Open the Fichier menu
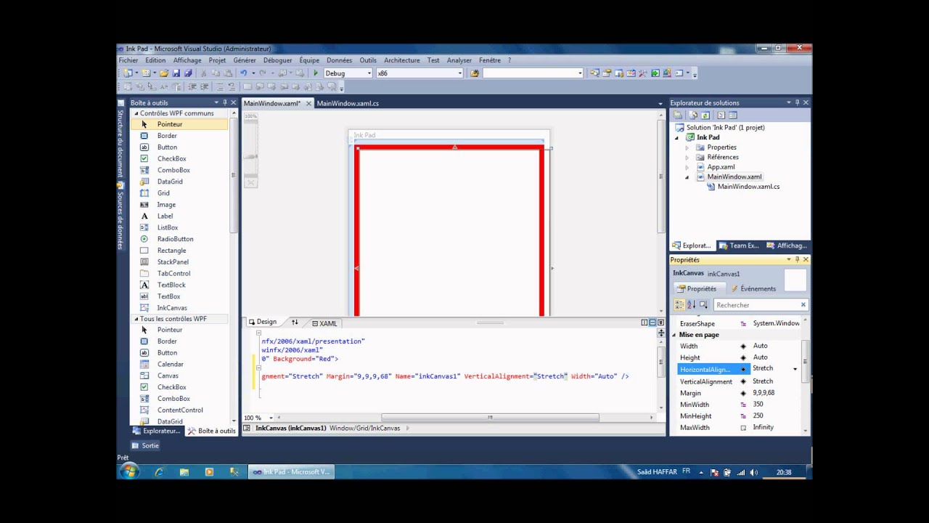This screenshot has height=523, width=929. [128, 60]
